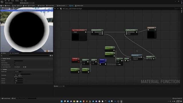Open the File menu

(x=5, y=1)
